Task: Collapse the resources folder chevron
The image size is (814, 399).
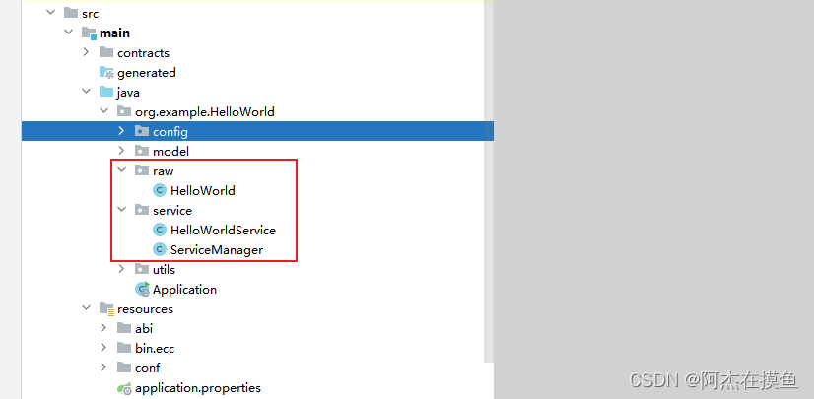Action: (86, 308)
